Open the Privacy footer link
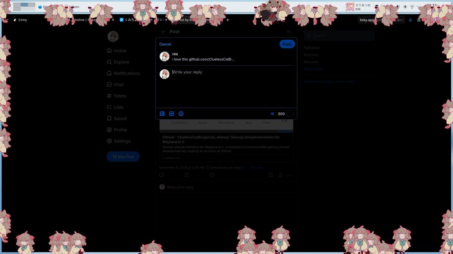The height and width of the screenshot is (254, 453). pos(327,82)
